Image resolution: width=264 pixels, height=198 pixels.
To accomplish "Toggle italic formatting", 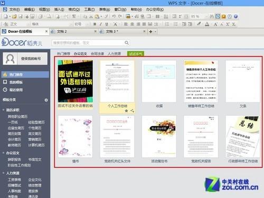I will tap(101, 24).
